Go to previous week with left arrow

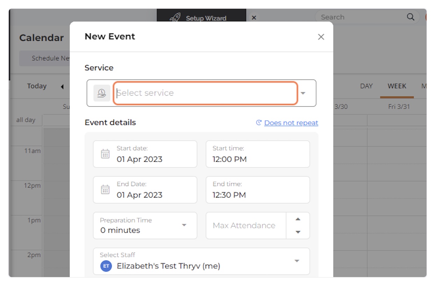(x=62, y=86)
